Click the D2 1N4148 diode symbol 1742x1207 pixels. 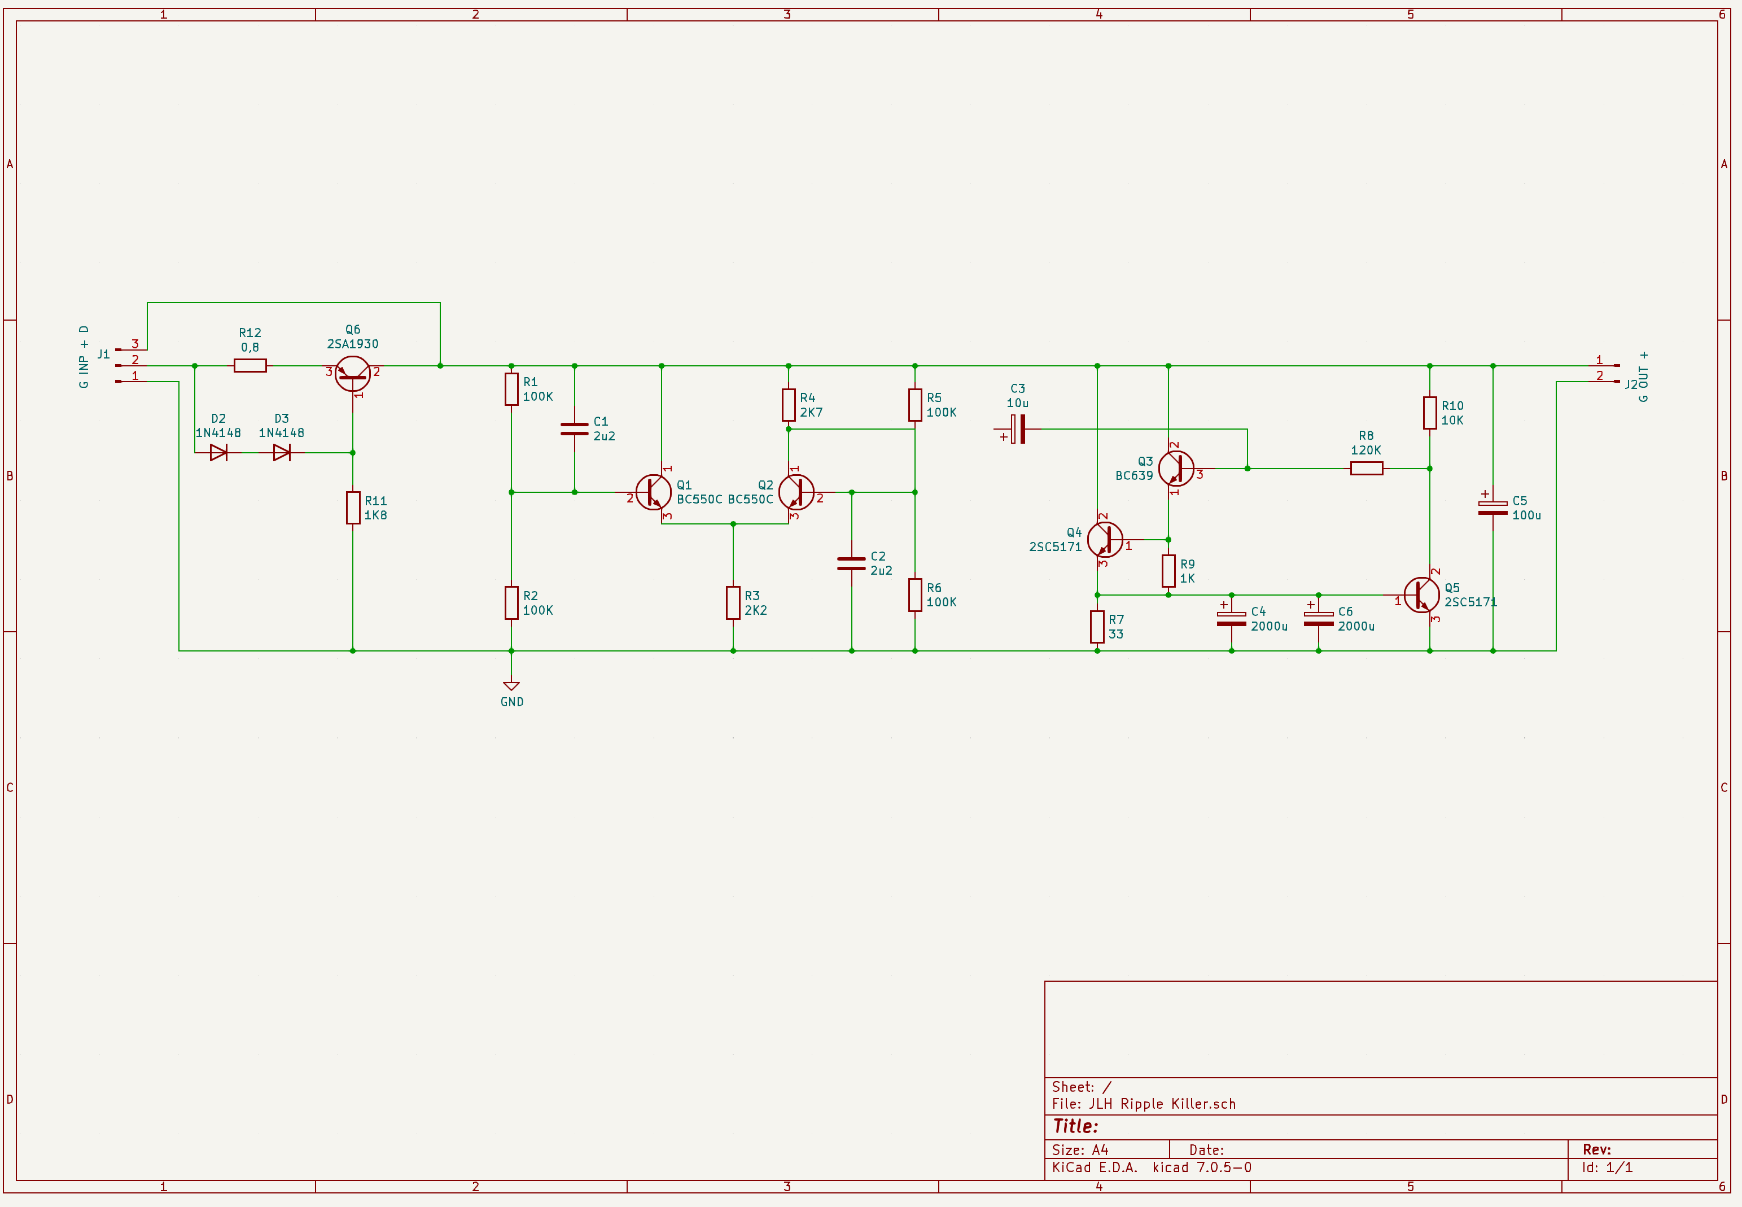pos(218,452)
